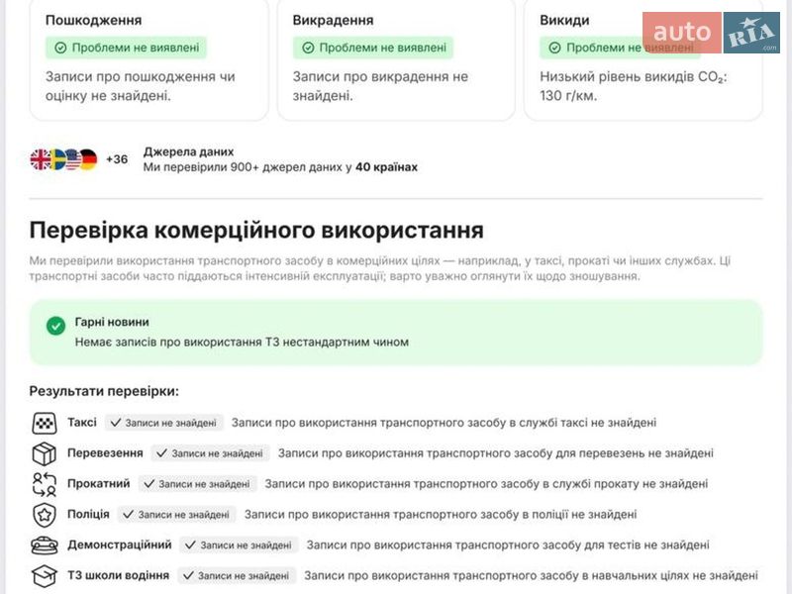Click the green checkmark beside Гарні новини

click(x=53, y=325)
